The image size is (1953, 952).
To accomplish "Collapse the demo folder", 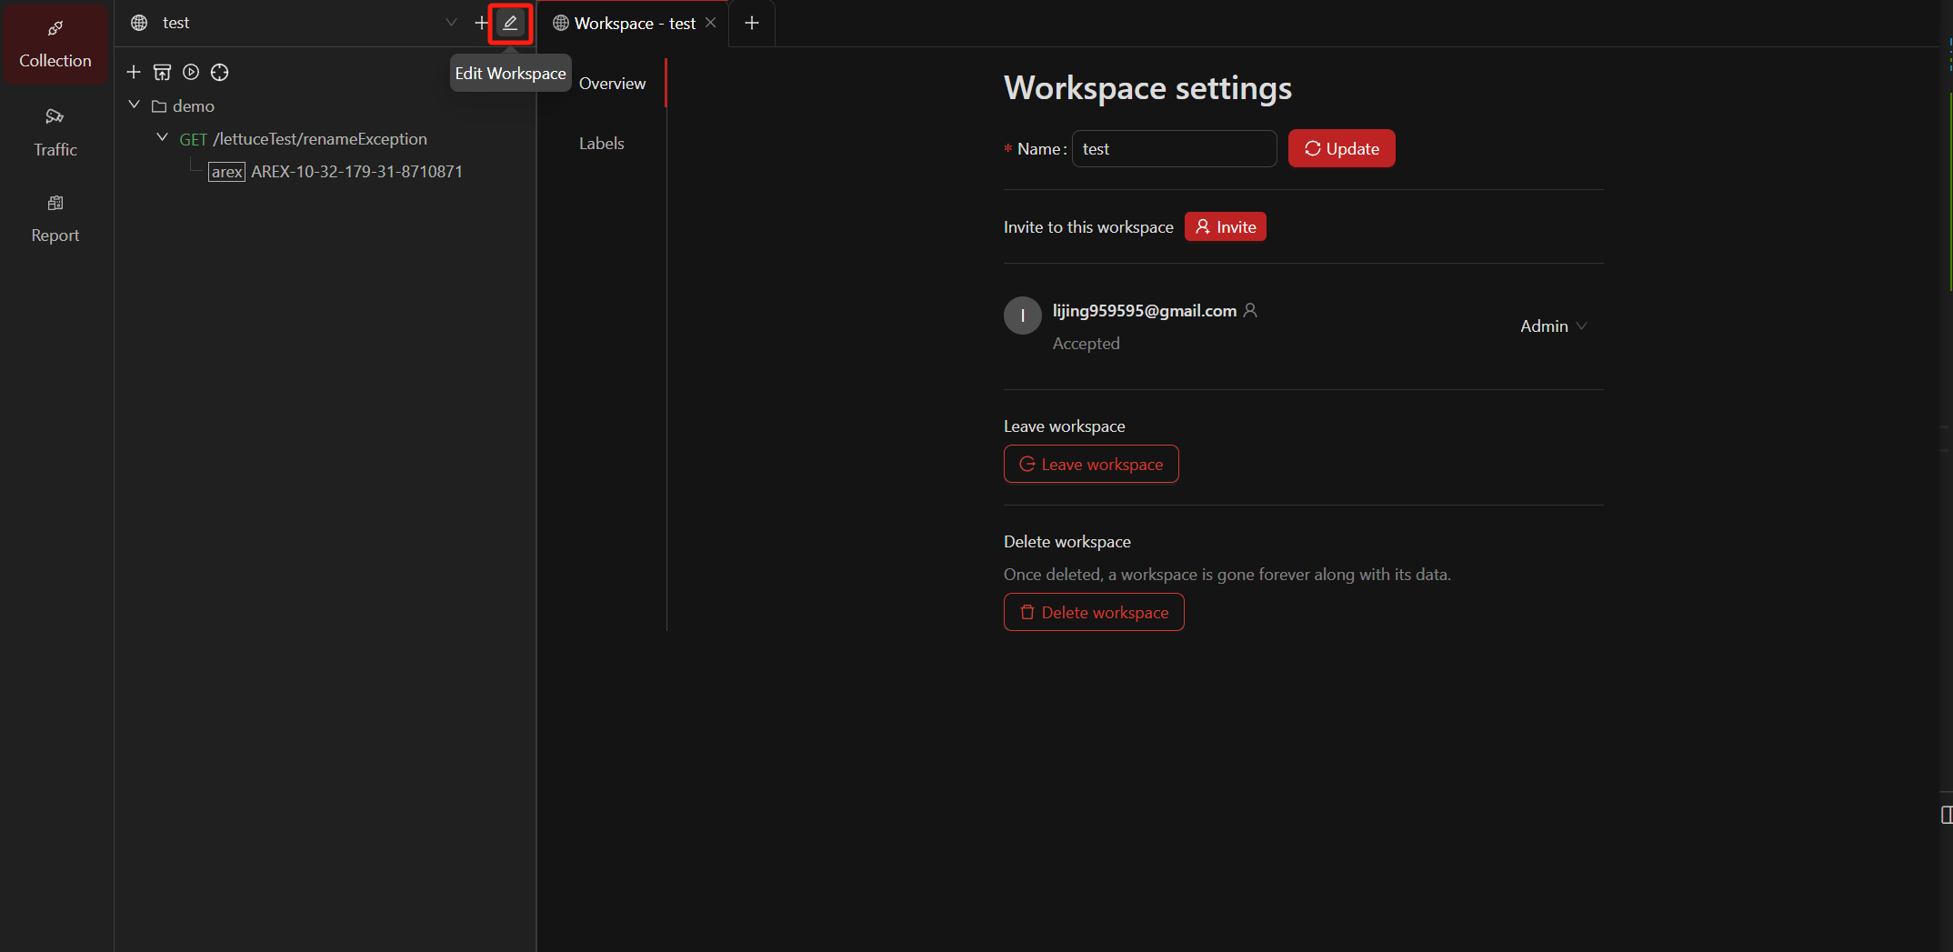I will tap(135, 105).
